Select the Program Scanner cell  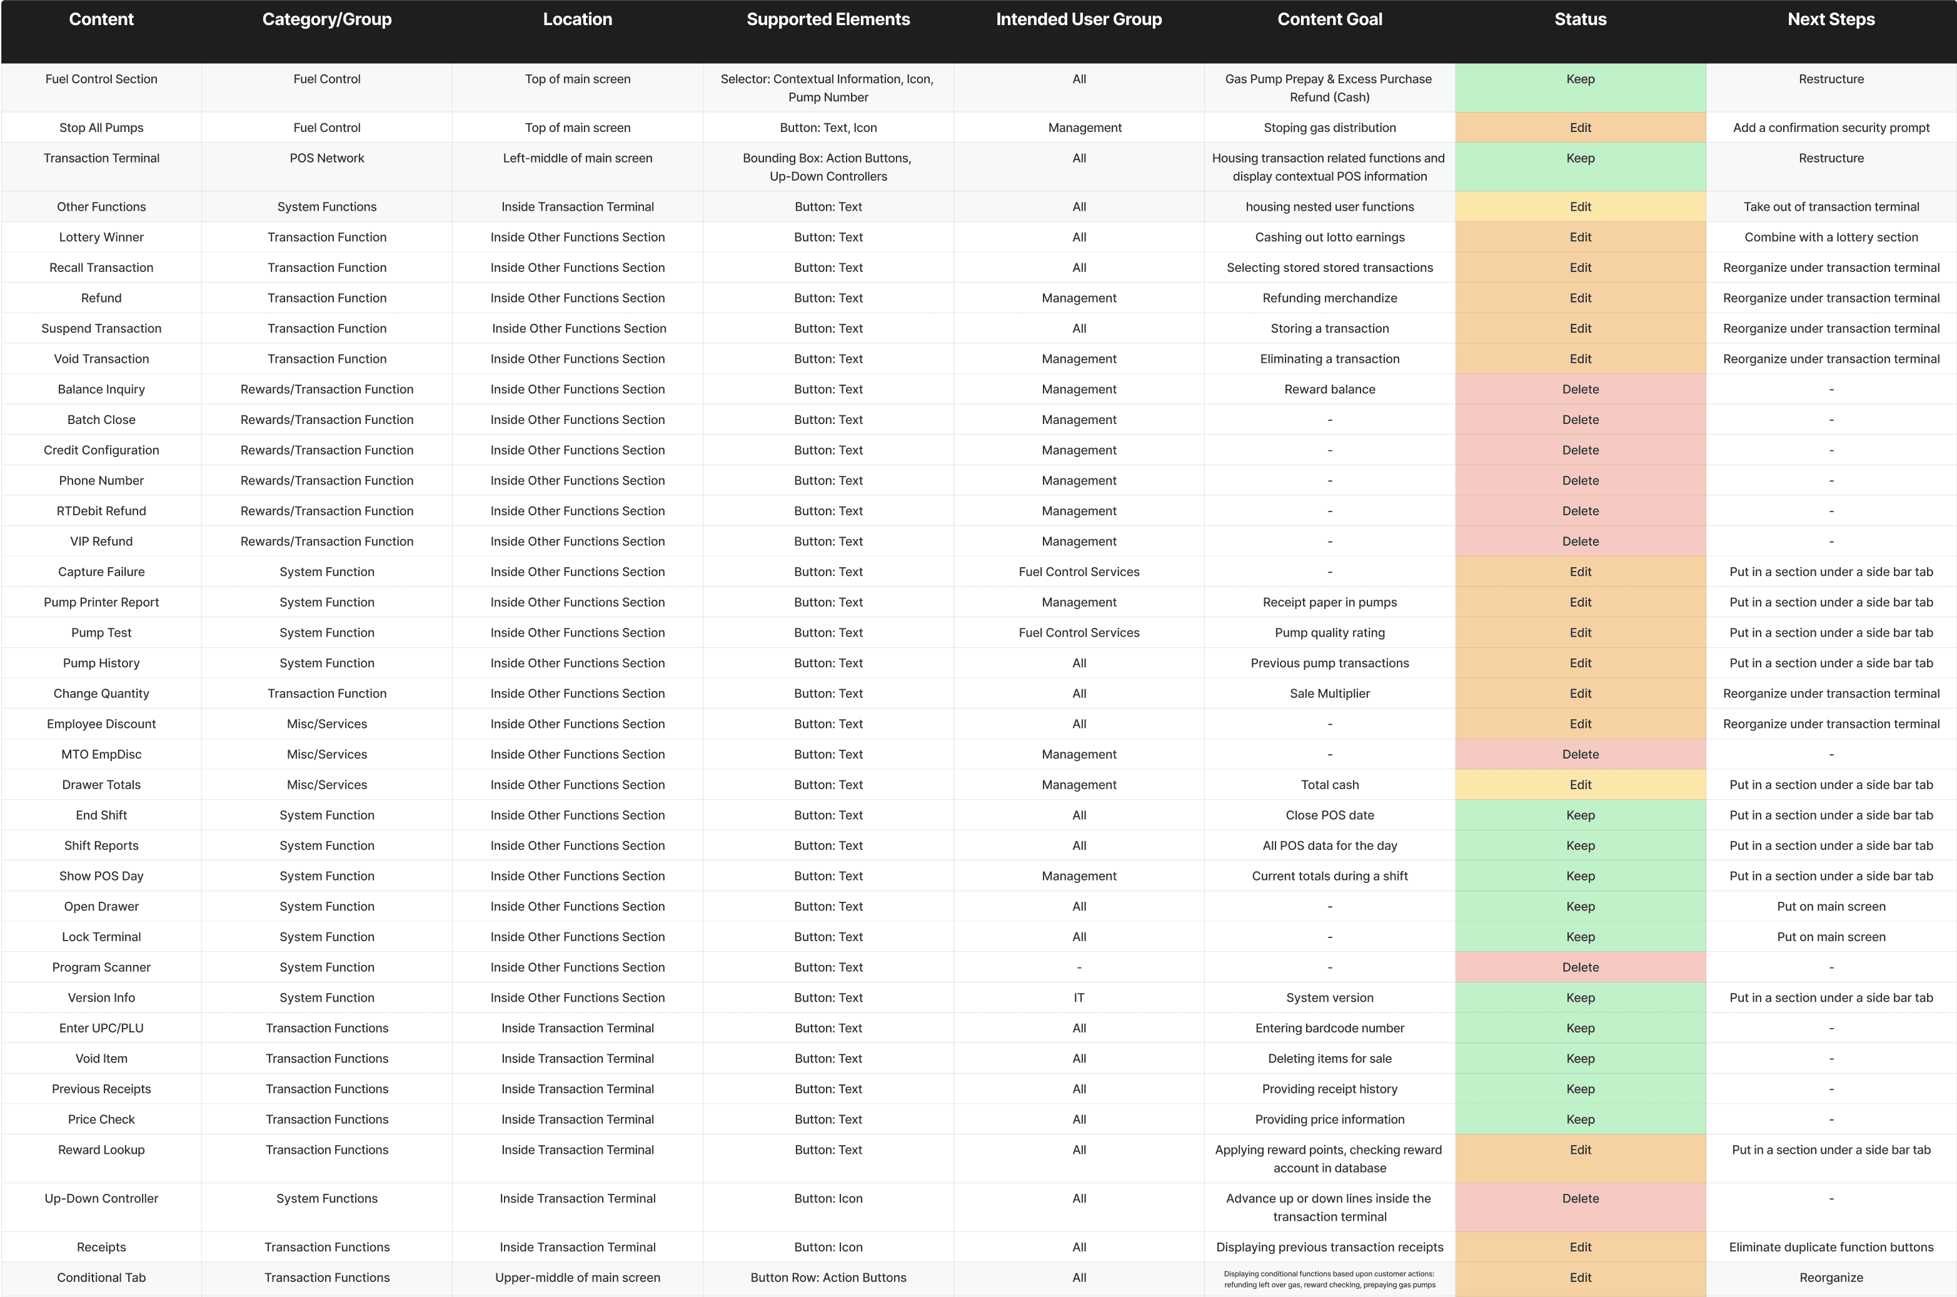point(101,968)
